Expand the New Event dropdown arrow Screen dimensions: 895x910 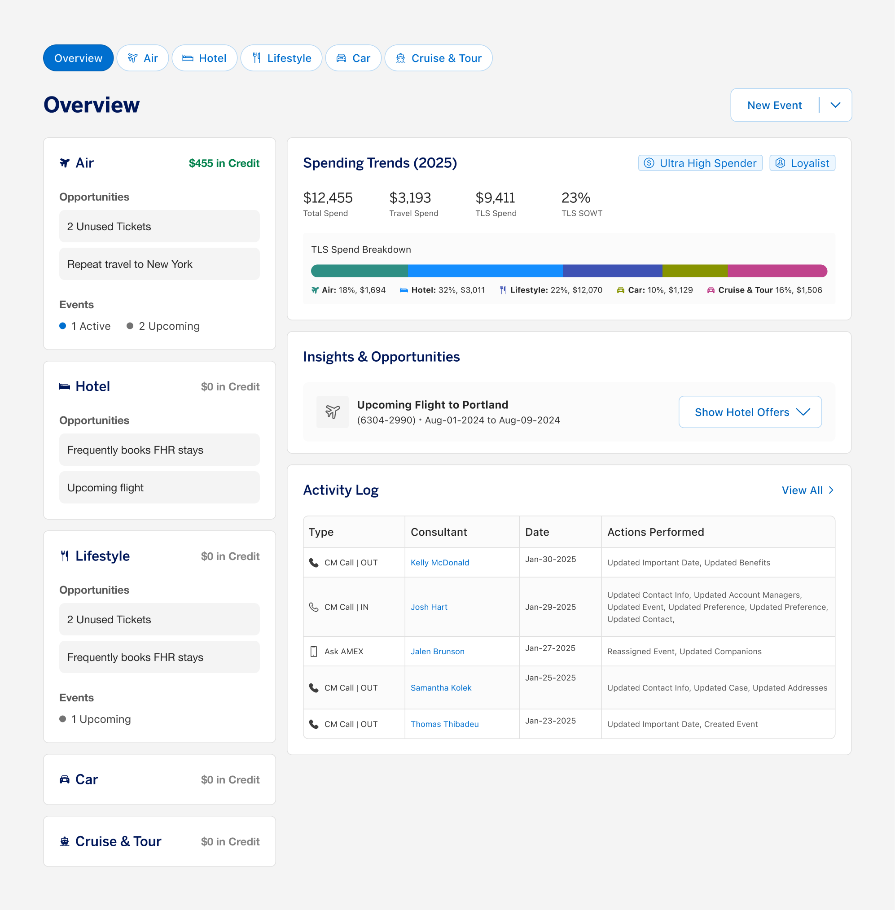click(x=835, y=105)
